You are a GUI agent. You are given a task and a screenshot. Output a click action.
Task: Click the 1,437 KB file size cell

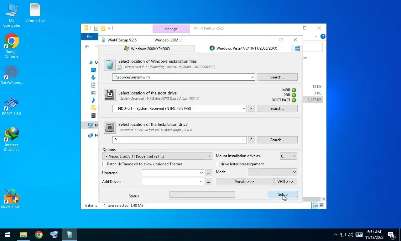(x=314, y=100)
